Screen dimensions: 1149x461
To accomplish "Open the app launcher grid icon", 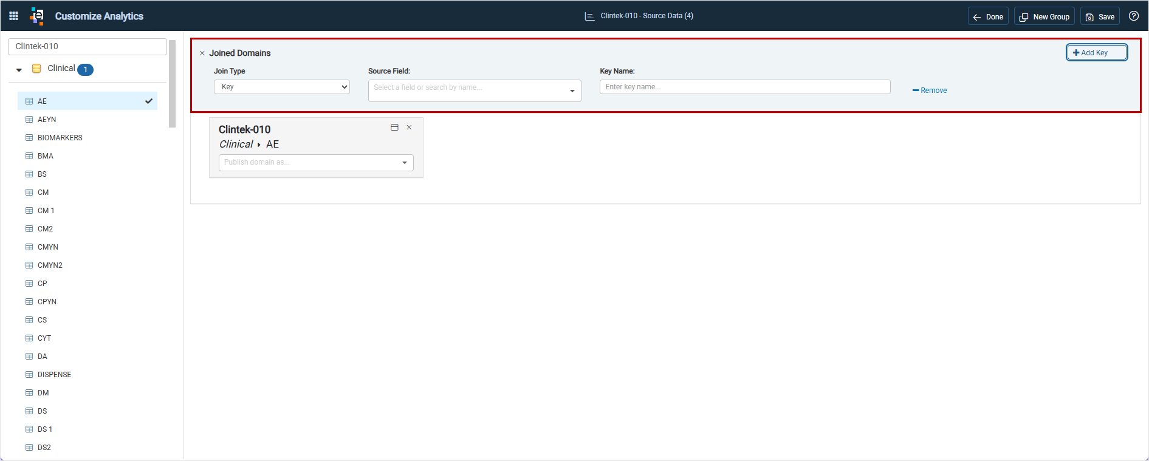I will click(x=13, y=16).
